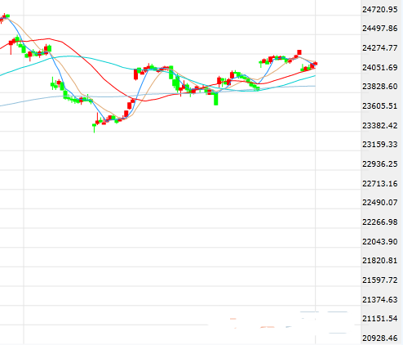Click the 22713.16 price axis label
This screenshot has height=345, width=403.
(379, 183)
